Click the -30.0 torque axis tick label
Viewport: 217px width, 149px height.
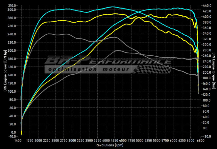coord(207,136)
